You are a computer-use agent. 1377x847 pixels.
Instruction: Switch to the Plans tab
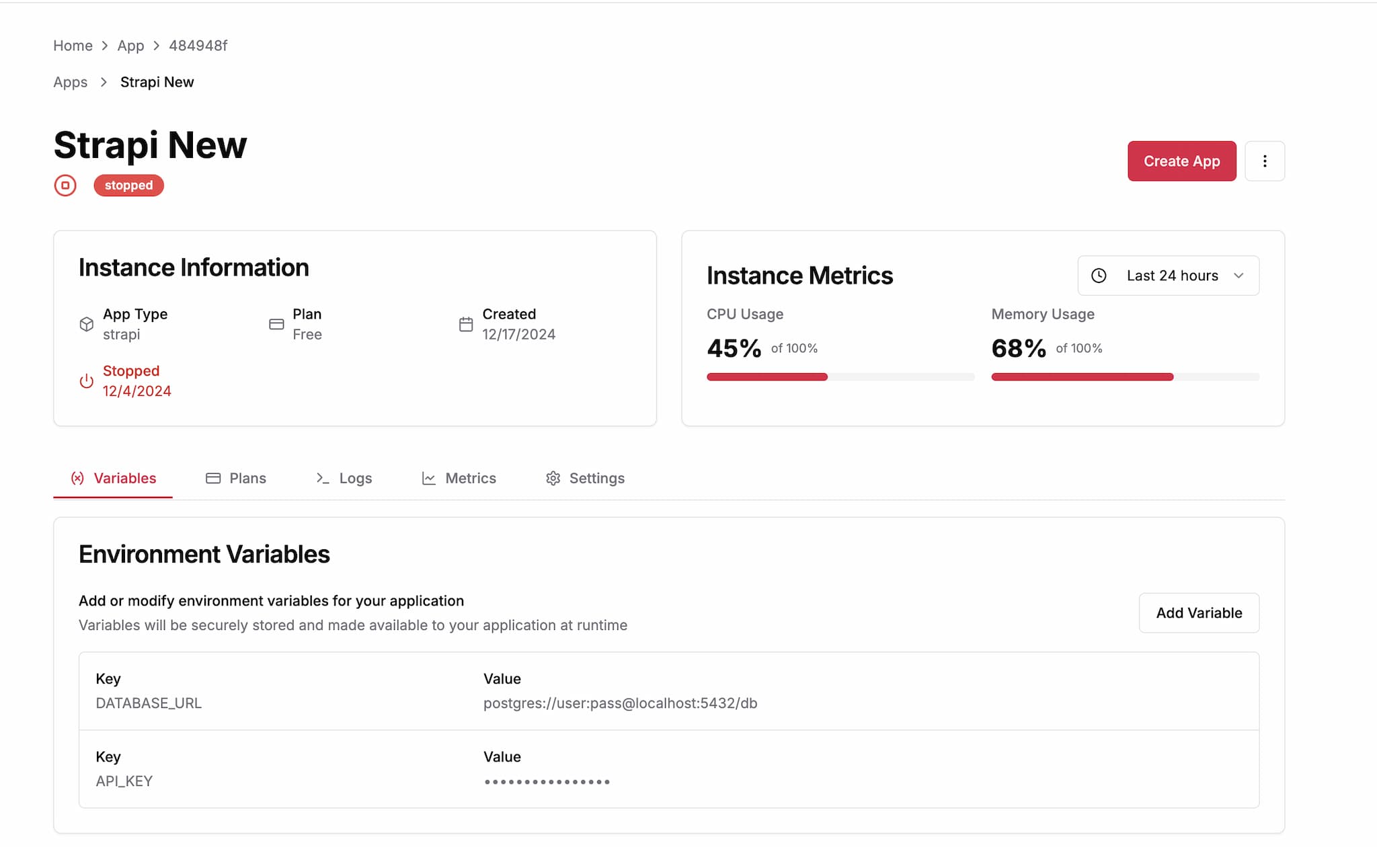pos(236,478)
